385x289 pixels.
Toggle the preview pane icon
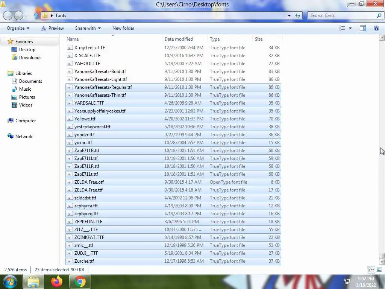pyautogui.click(x=363, y=28)
